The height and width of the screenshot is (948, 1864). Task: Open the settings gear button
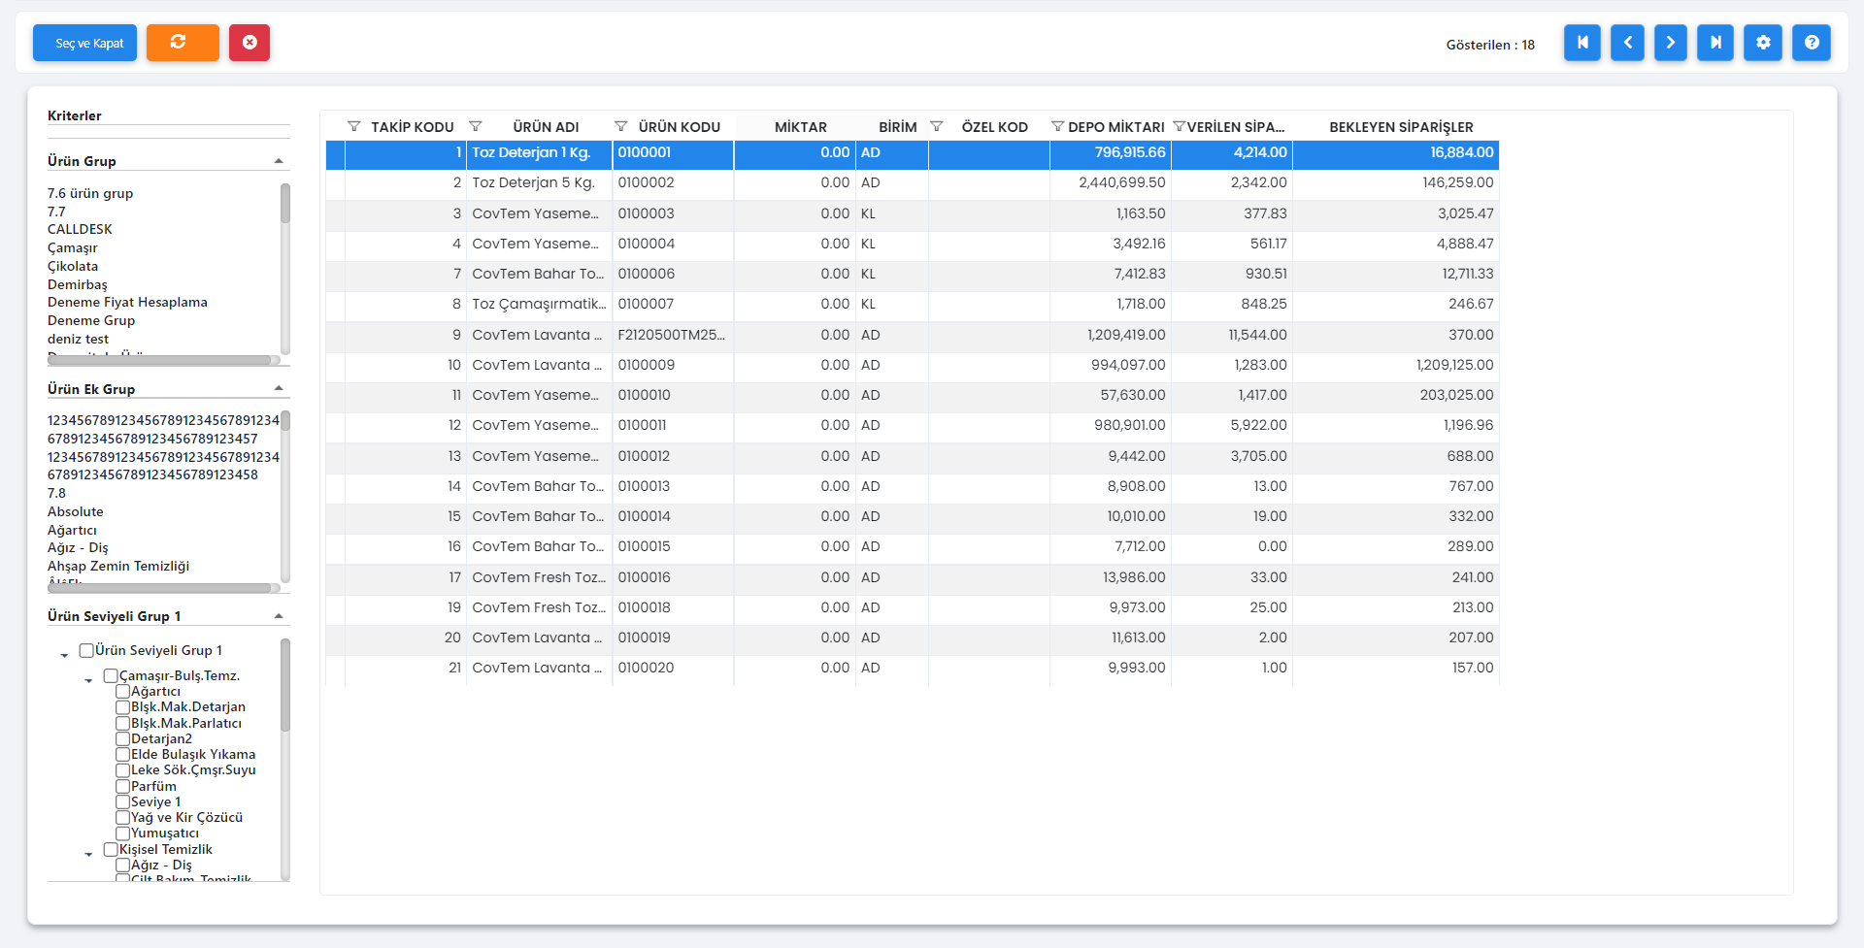click(1762, 43)
